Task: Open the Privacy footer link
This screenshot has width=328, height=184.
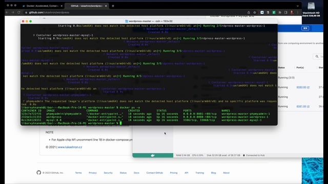Action: [93, 173]
